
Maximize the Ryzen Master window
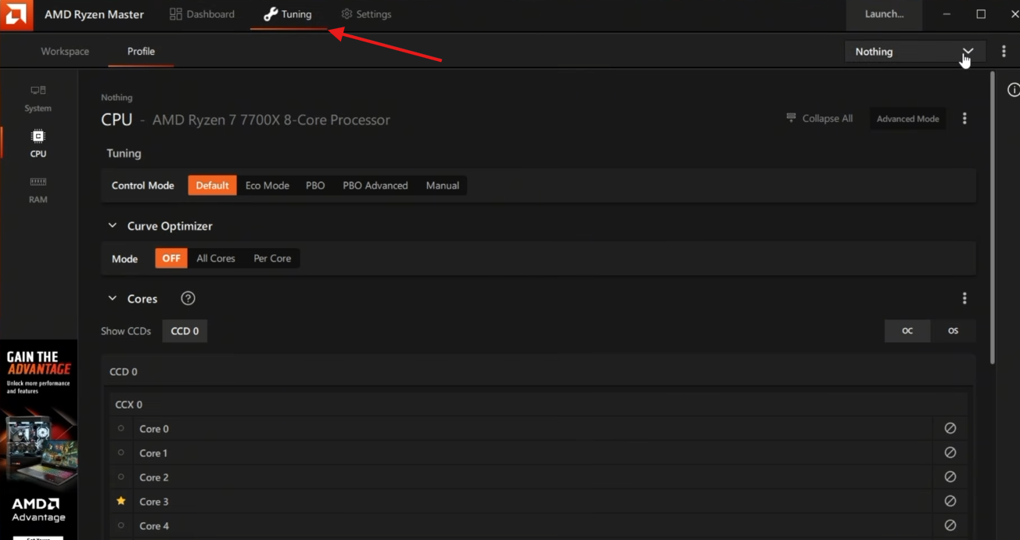click(981, 14)
